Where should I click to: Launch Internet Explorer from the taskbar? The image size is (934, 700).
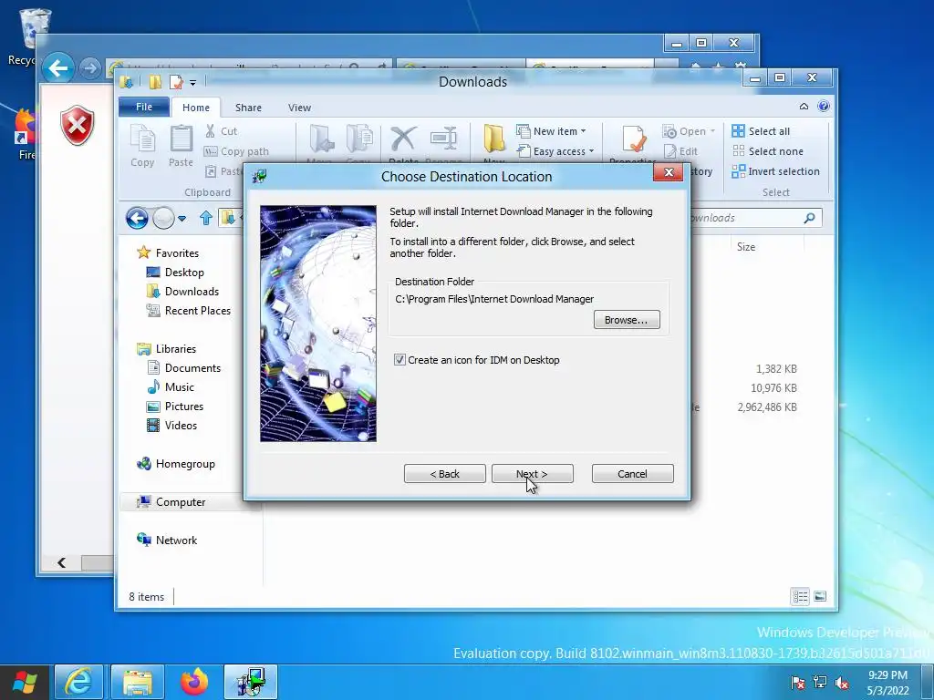(78, 682)
